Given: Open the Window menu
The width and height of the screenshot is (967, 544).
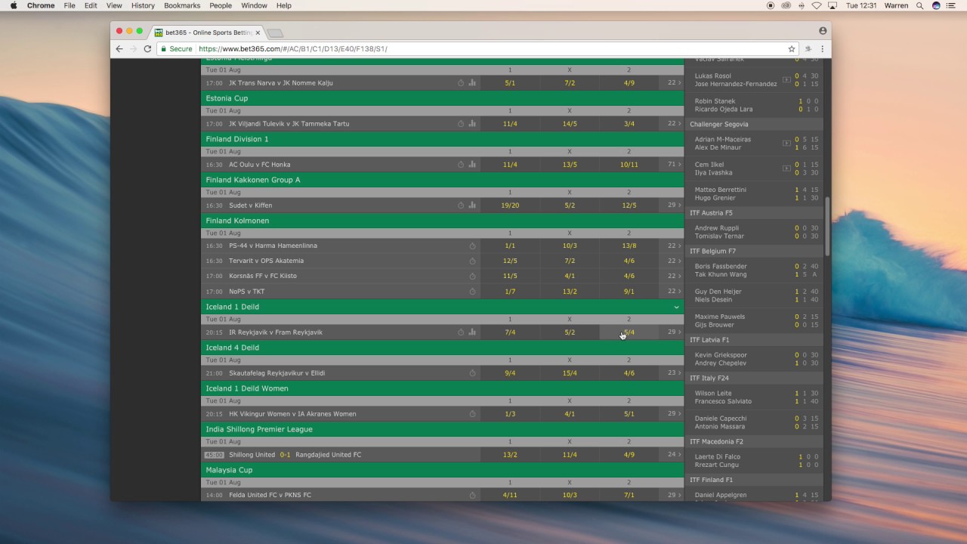Looking at the screenshot, I should click(x=254, y=5).
